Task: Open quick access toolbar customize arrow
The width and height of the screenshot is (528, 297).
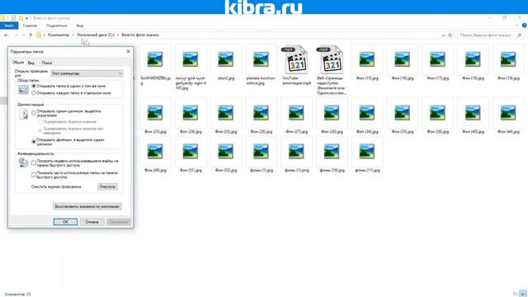Action: coord(26,18)
